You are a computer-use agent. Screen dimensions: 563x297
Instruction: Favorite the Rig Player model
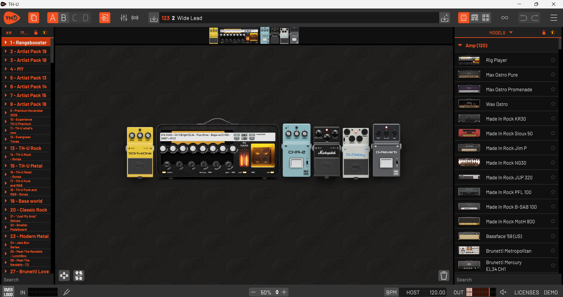point(553,60)
